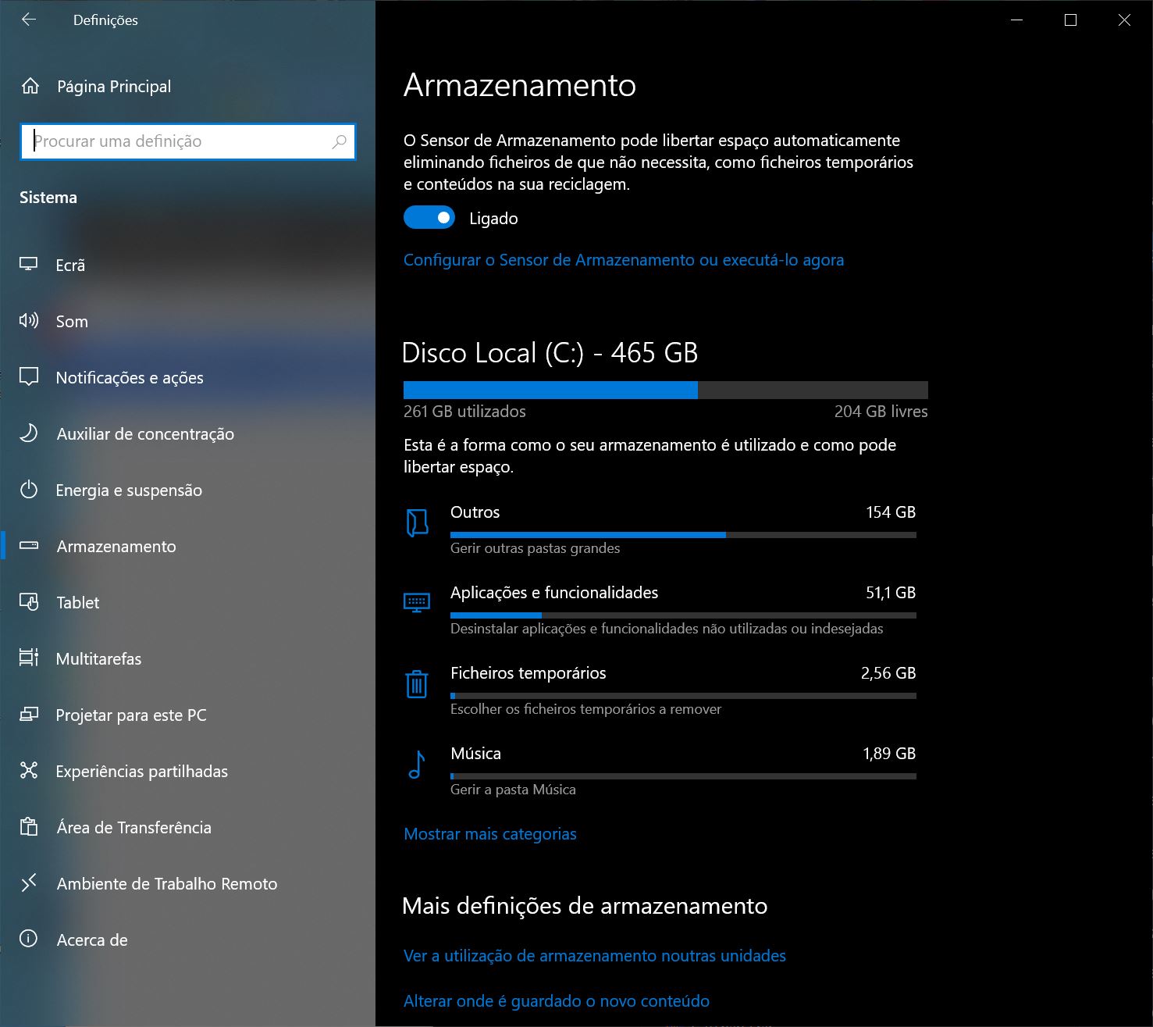This screenshot has height=1027, width=1153.
Task: Open Aplicações e funcionalidades storage category
Action: 660,610
